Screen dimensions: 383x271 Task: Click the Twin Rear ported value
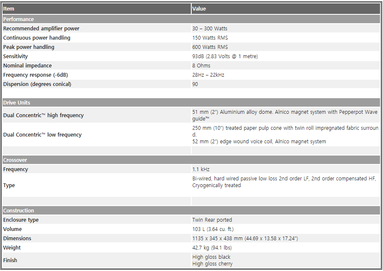(x=212, y=220)
